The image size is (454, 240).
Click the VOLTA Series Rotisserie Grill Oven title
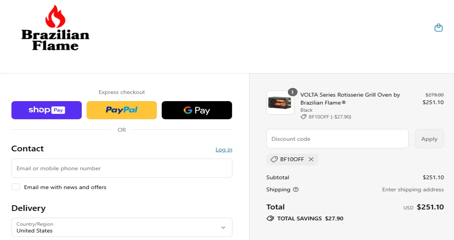(x=350, y=95)
